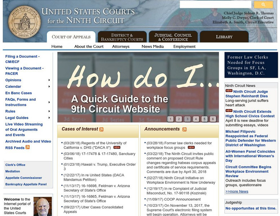Open Complaint of Judicial Misconduct Kozinski
Image resolution: width=280 pixels, height=216 pixels.
(x=177, y=191)
